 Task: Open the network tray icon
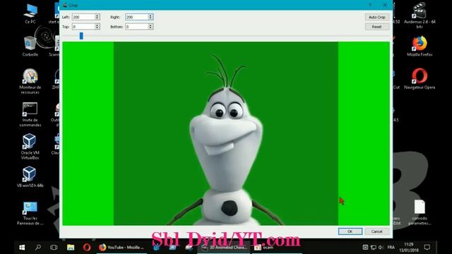(374, 248)
